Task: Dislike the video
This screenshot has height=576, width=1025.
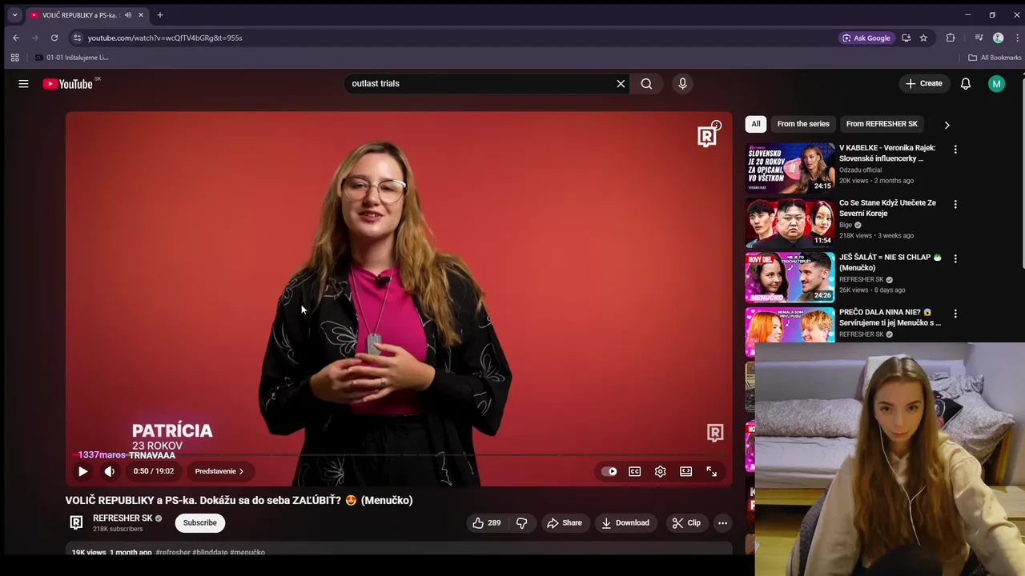Action: (x=521, y=522)
